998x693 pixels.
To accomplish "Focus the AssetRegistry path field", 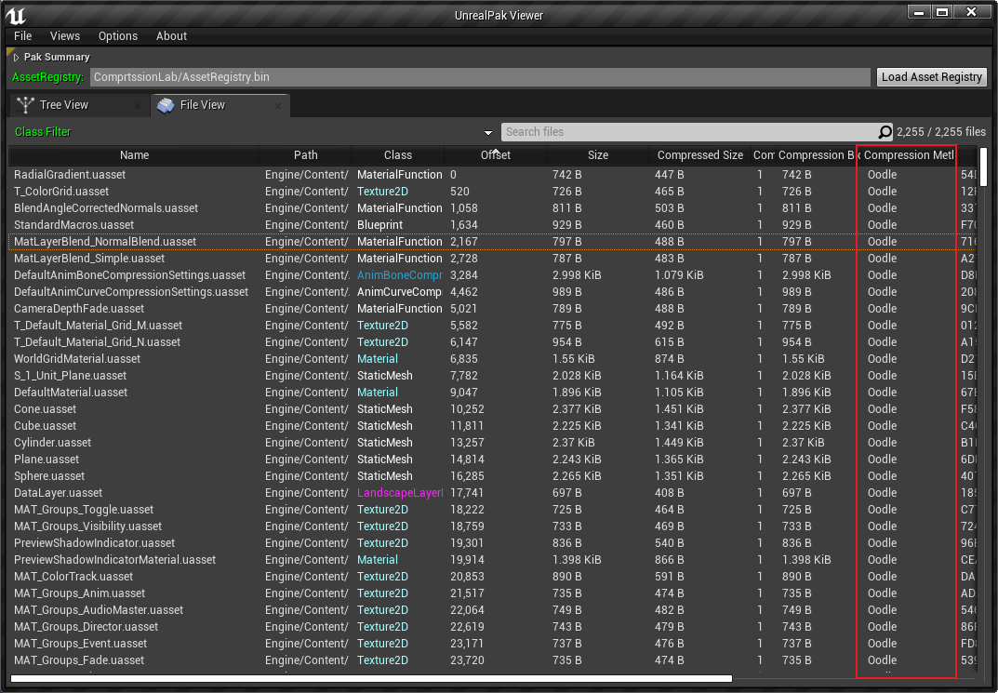I will tap(480, 77).
